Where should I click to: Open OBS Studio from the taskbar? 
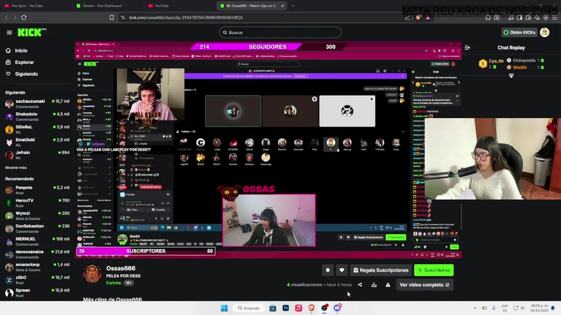pyautogui.click(x=324, y=308)
